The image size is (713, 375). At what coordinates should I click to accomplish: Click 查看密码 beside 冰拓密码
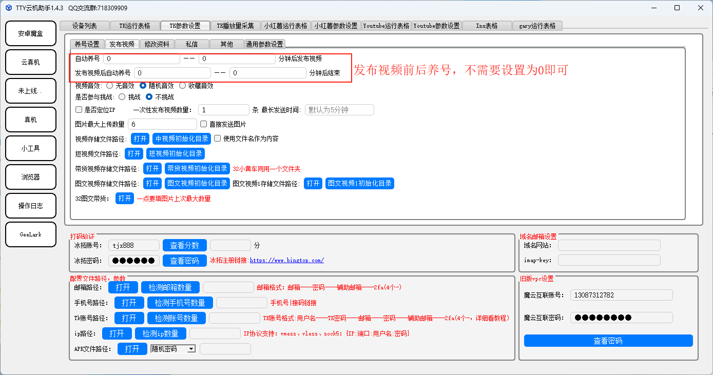185,261
